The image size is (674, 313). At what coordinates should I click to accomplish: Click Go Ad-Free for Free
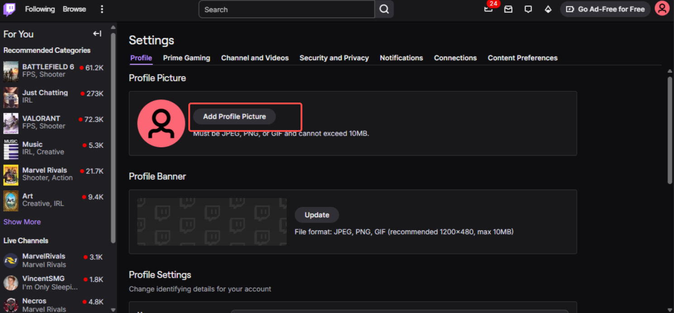pos(605,9)
